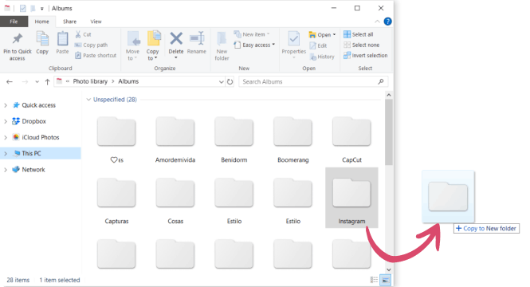This screenshot has height=287, width=530.
Task: Select Quick access in navigation pane
Action: [x=38, y=105]
